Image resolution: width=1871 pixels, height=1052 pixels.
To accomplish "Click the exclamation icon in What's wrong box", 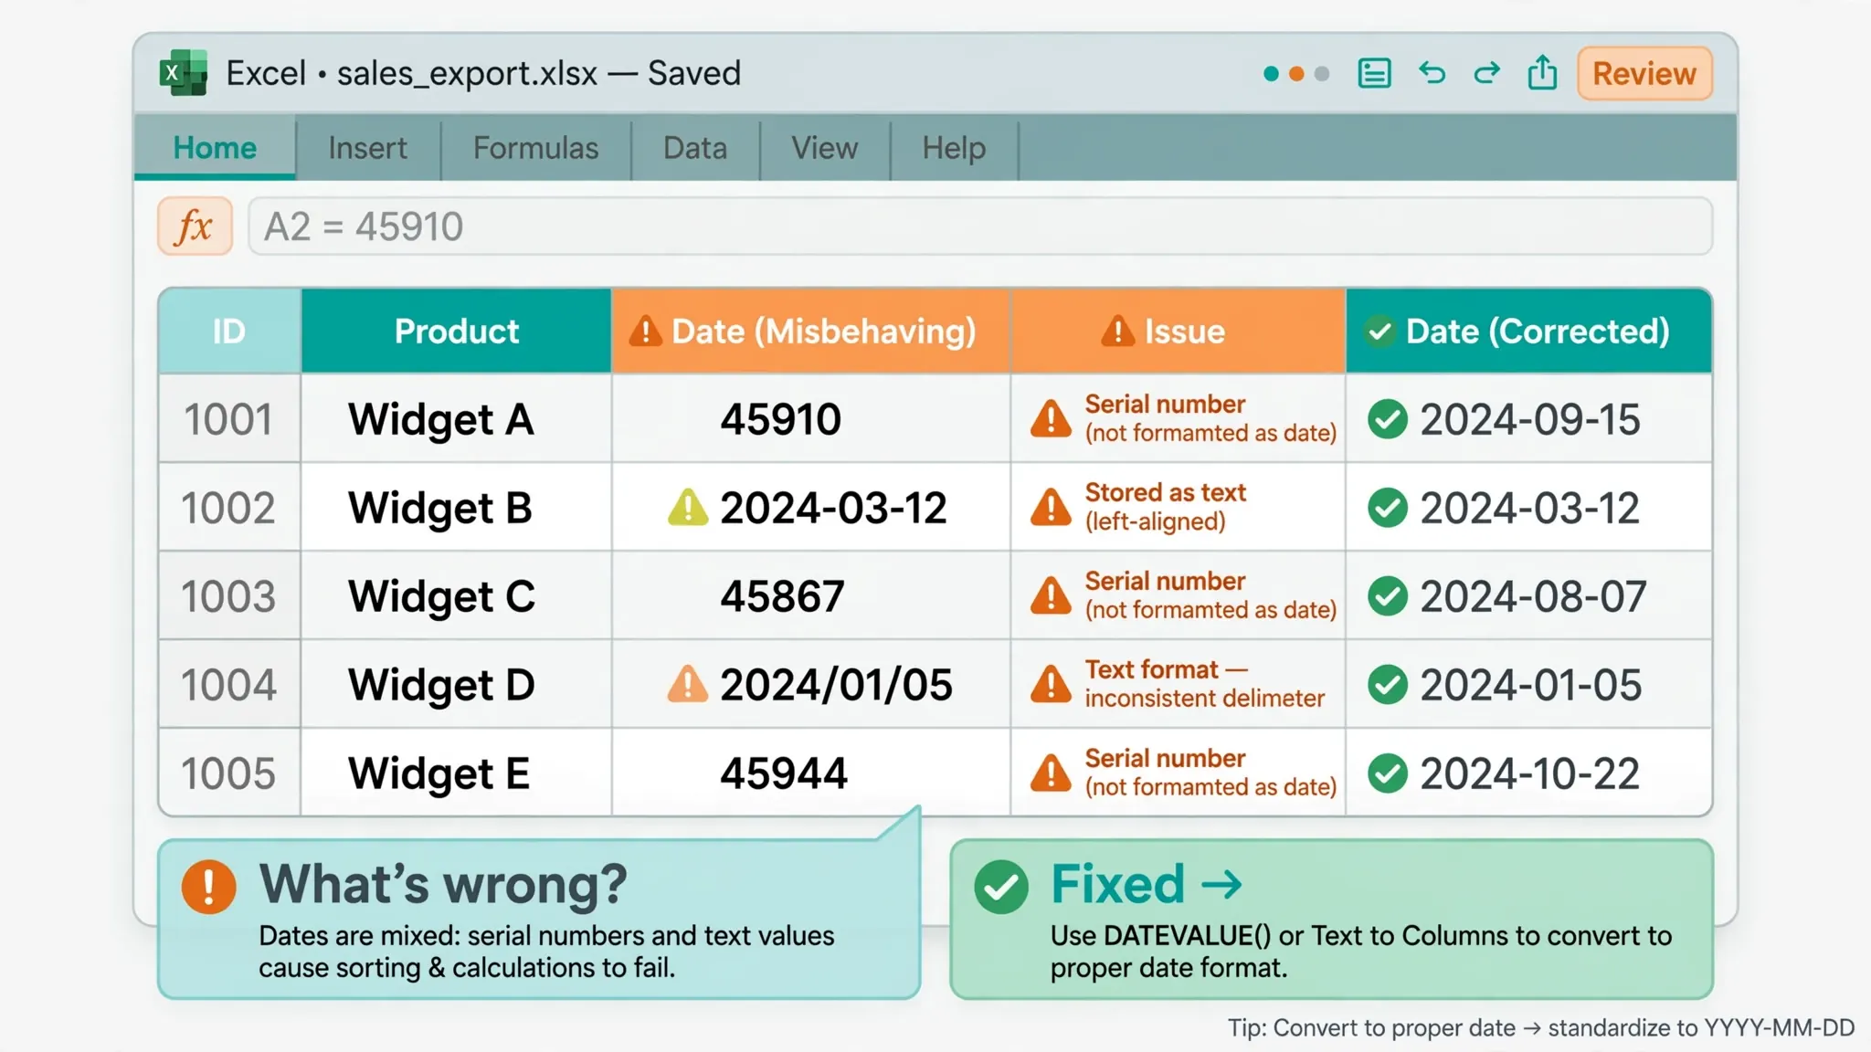I will [208, 886].
